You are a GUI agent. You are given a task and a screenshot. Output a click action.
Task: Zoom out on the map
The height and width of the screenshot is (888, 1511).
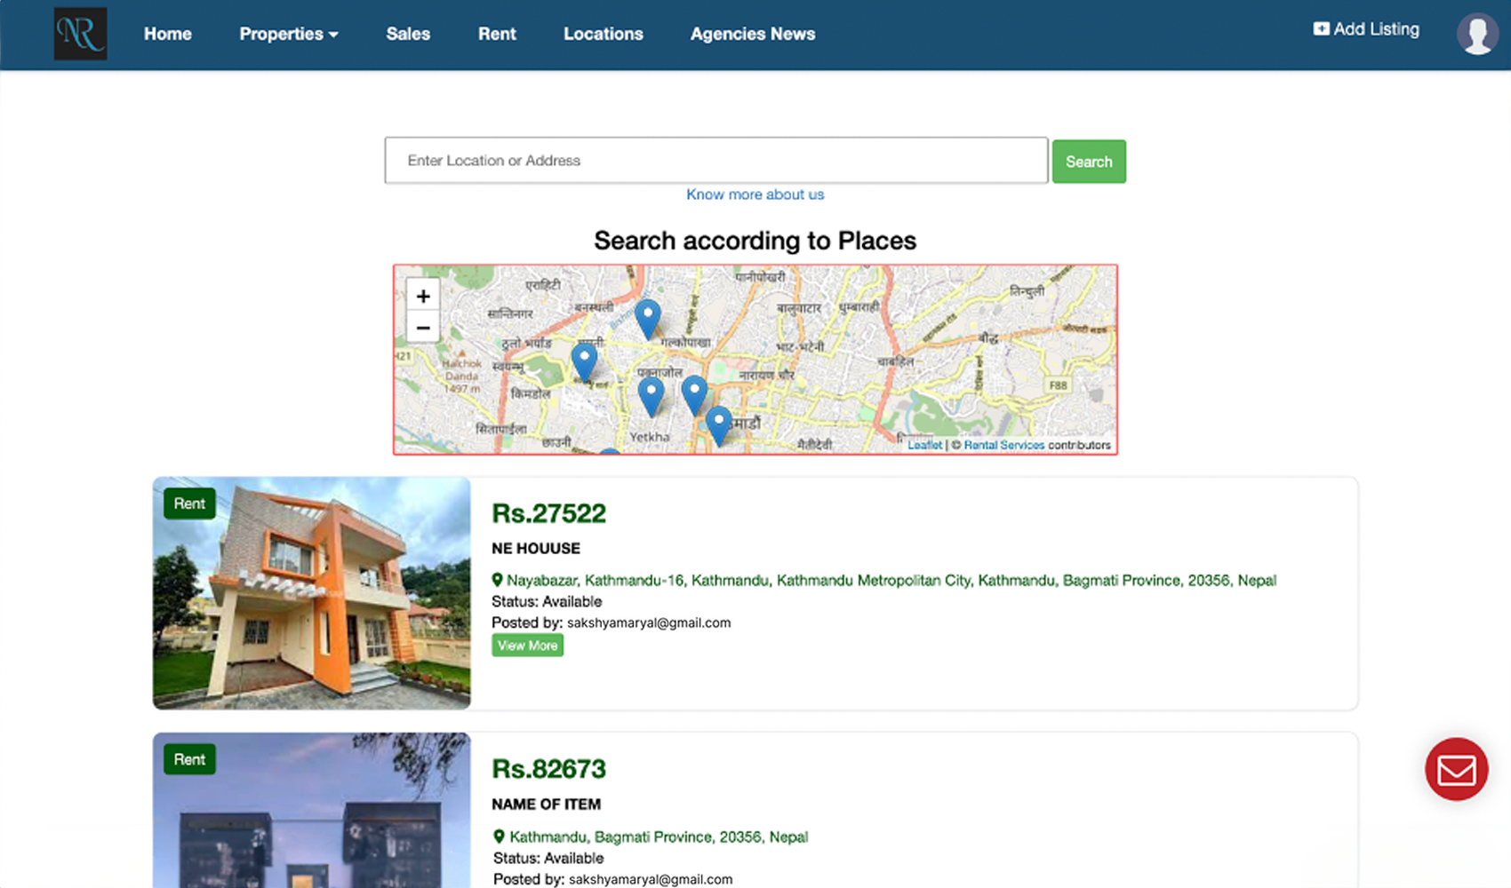pyautogui.click(x=423, y=328)
